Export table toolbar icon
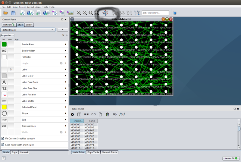 click(62, 13)
